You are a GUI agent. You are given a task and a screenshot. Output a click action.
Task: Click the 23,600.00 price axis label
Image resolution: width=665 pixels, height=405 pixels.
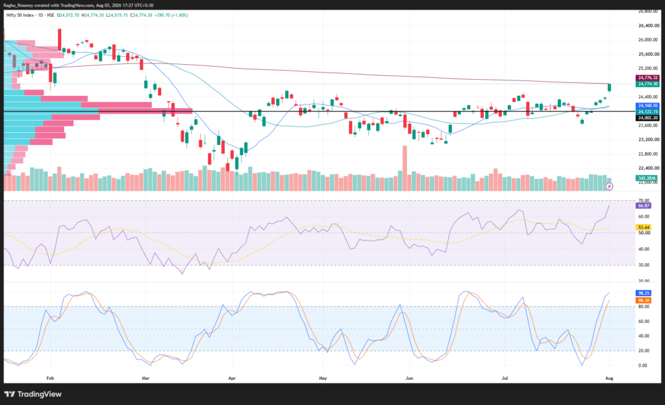coord(649,125)
